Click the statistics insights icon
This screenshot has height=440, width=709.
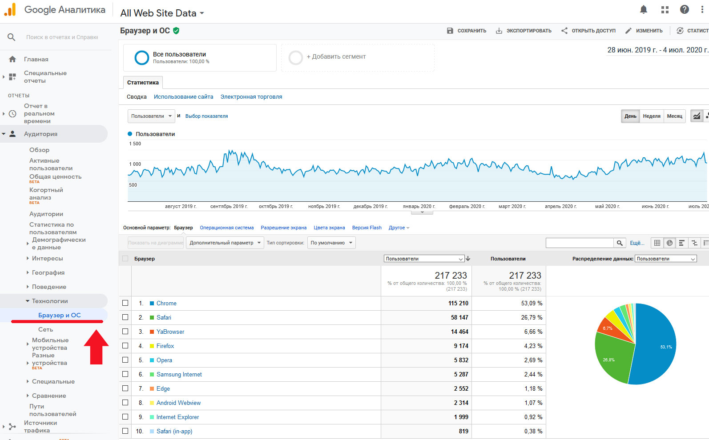[680, 31]
